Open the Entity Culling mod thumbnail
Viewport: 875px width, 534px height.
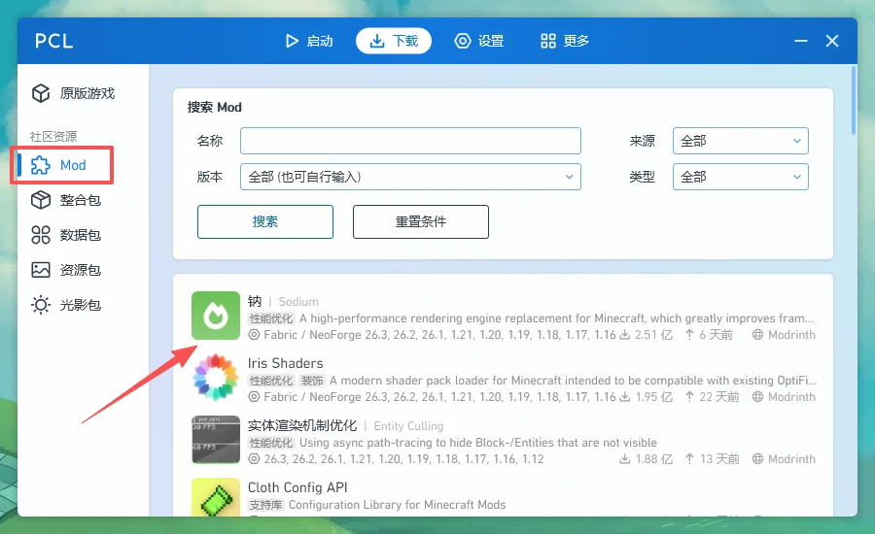pyautogui.click(x=216, y=439)
